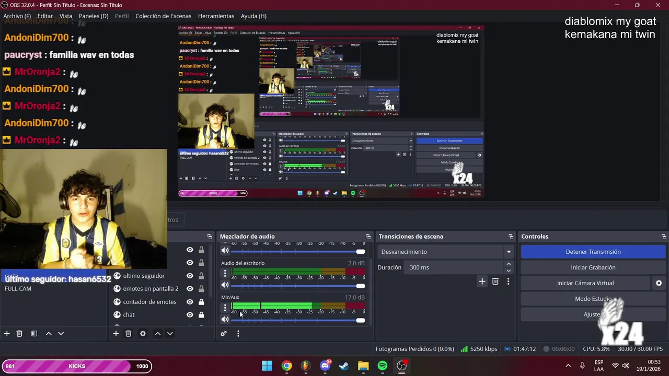The image size is (669, 376).
Task: Unlock the chat source
Action: [201, 315]
